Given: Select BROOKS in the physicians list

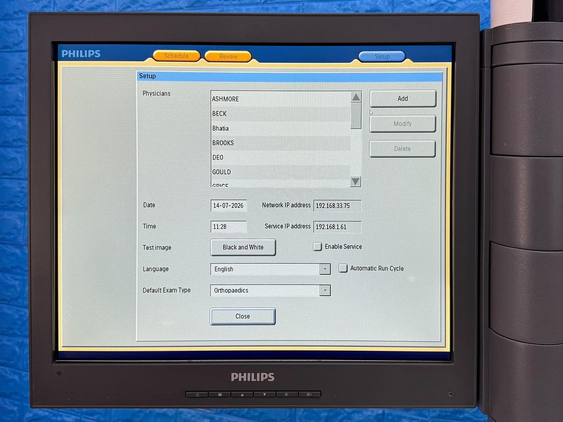Looking at the screenshot, I should [x=280, y=143].
